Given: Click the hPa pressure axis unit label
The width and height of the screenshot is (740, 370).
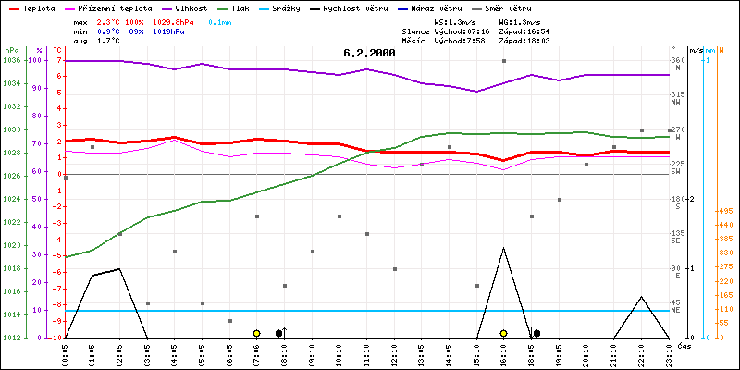Looking at the screenshot, I should (x=10, y=49).
